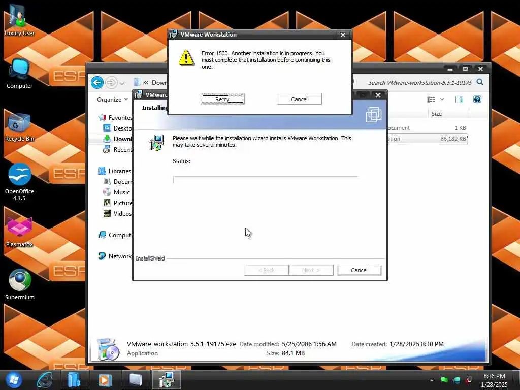The height and width of the screenshot is (390, 520).
Task: Show hidden system tray icons
Action: tap(432, 380)
